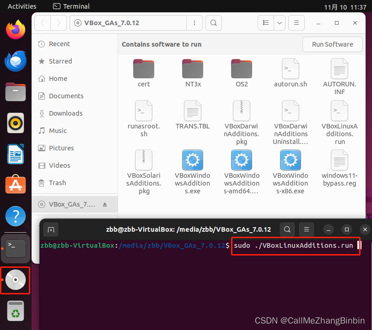The height and width of the screenshot is (330, 372).
Task: Switch Files to list view
Action: click(265, 23)
